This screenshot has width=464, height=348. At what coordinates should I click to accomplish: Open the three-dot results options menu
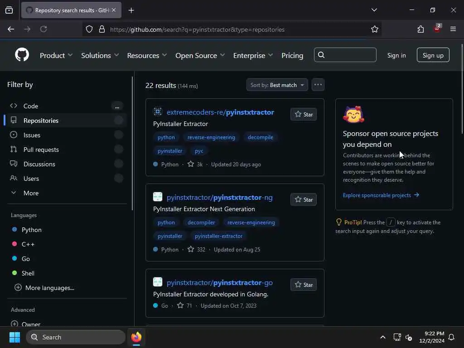[318, 85]
